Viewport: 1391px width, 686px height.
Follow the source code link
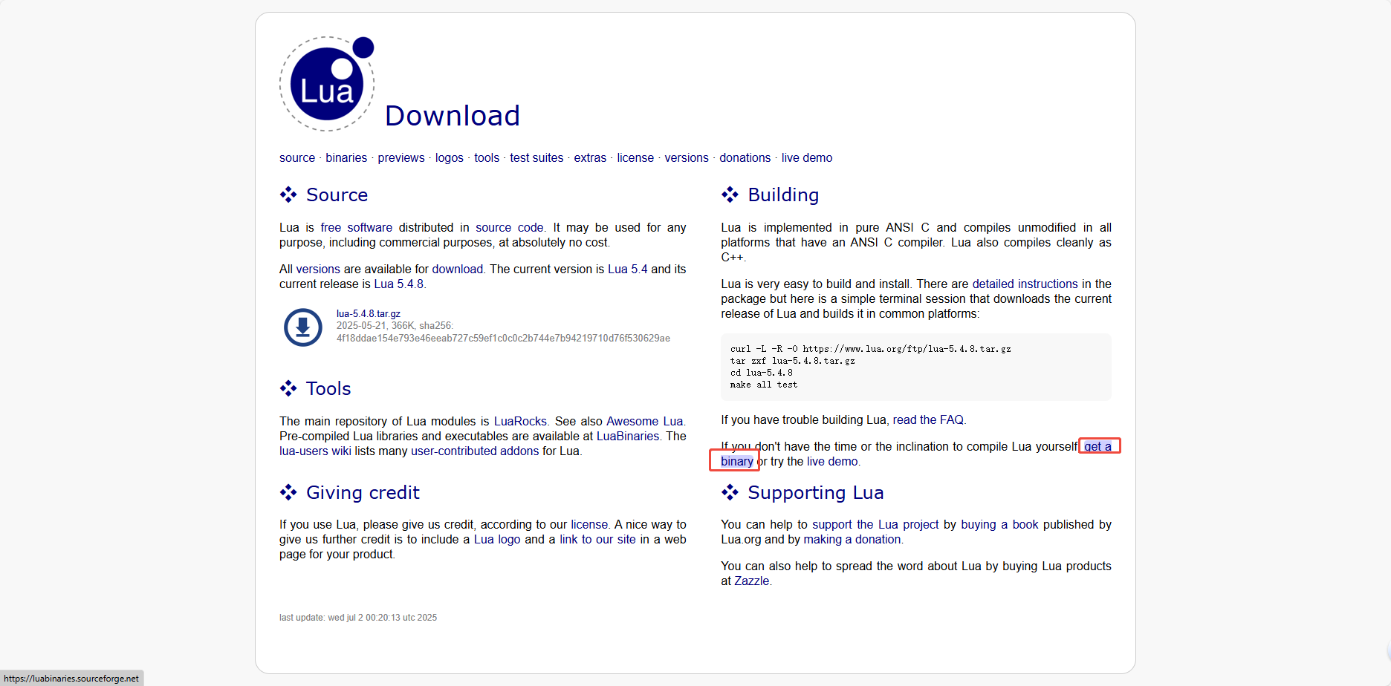click(510, 227)
